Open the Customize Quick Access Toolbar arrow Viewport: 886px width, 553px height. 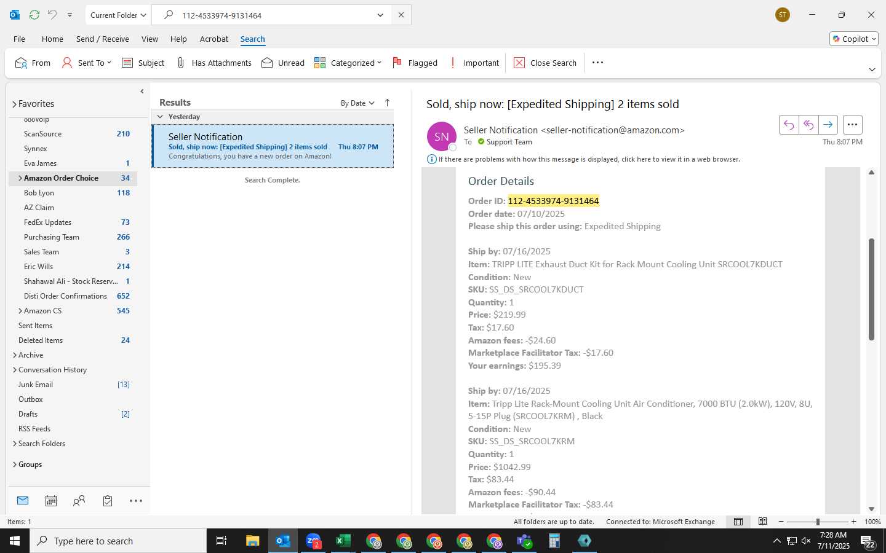(x=70, y=15)
